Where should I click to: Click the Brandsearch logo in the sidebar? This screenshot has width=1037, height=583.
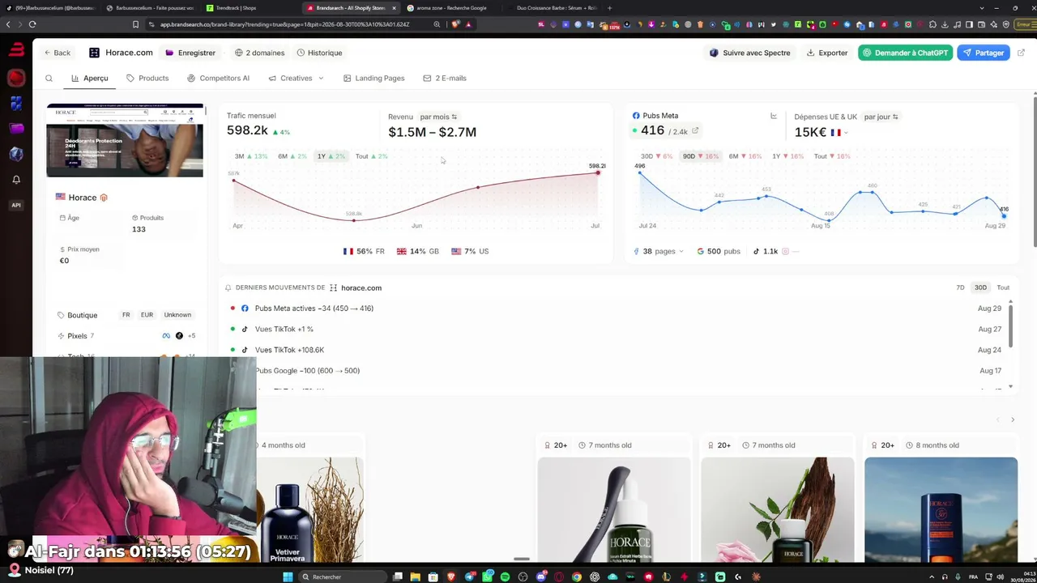[16, 51]
